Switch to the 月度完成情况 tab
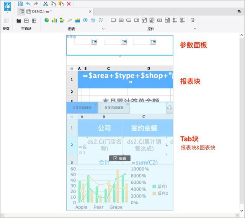The image size is (245, 218). tap(82, 108)
